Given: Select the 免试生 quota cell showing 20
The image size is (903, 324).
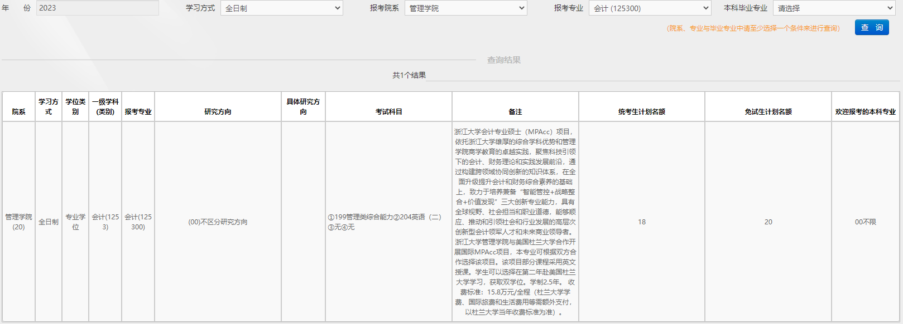Looking at the screenshot, I should (768, 222).
